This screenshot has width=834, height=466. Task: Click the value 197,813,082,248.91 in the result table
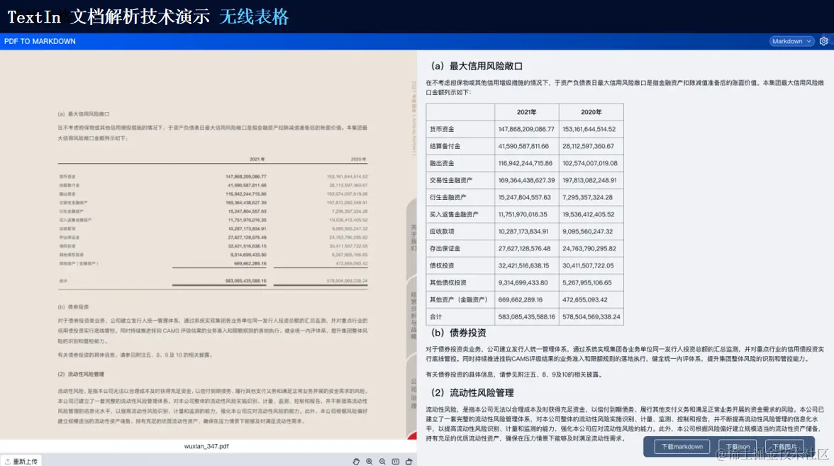589,180
